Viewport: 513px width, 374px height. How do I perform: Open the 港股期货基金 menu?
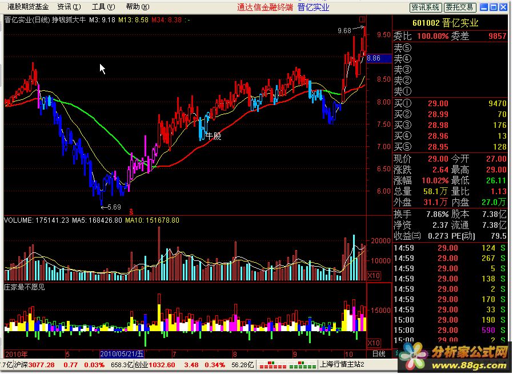pyautogui.click(x=28, y=6)
